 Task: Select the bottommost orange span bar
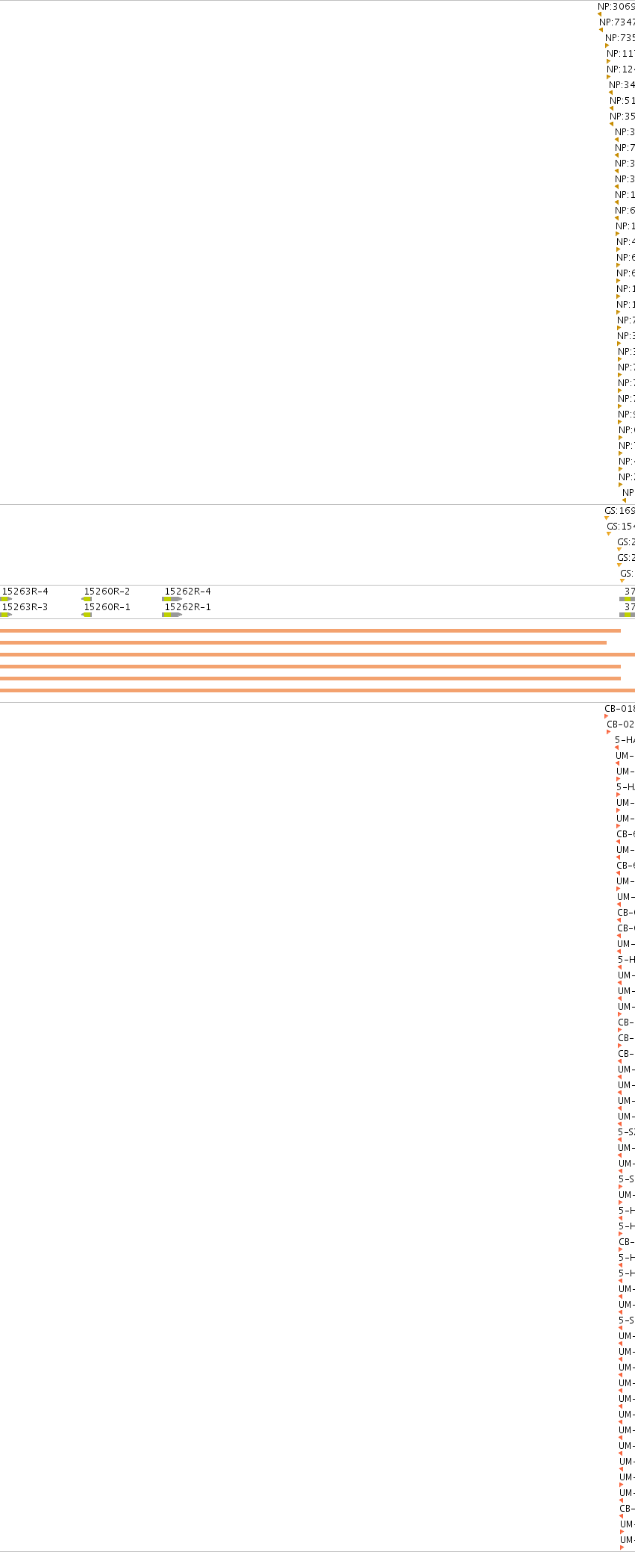[317, 690]
